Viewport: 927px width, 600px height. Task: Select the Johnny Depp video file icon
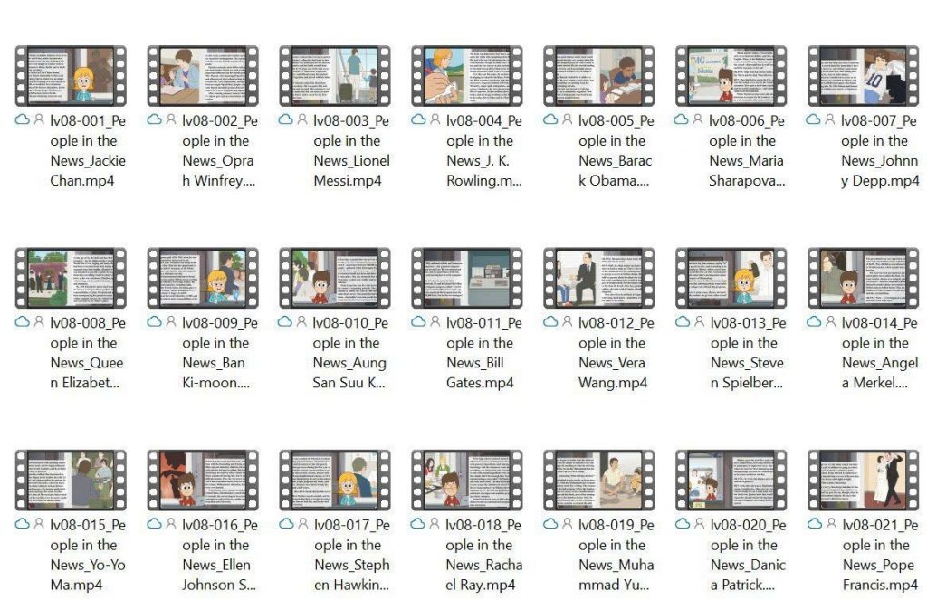coord(863,76)
